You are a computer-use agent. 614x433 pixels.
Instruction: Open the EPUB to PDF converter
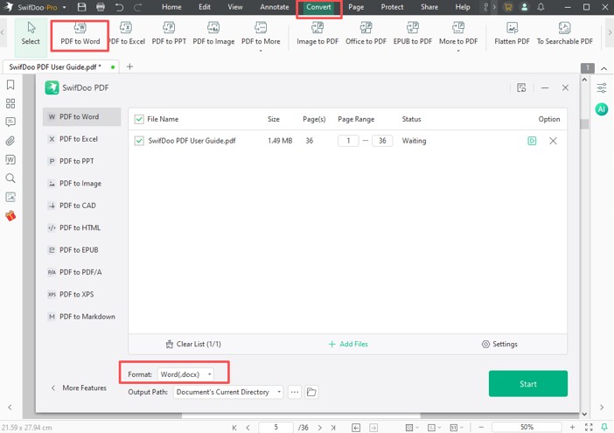[412, 33]
